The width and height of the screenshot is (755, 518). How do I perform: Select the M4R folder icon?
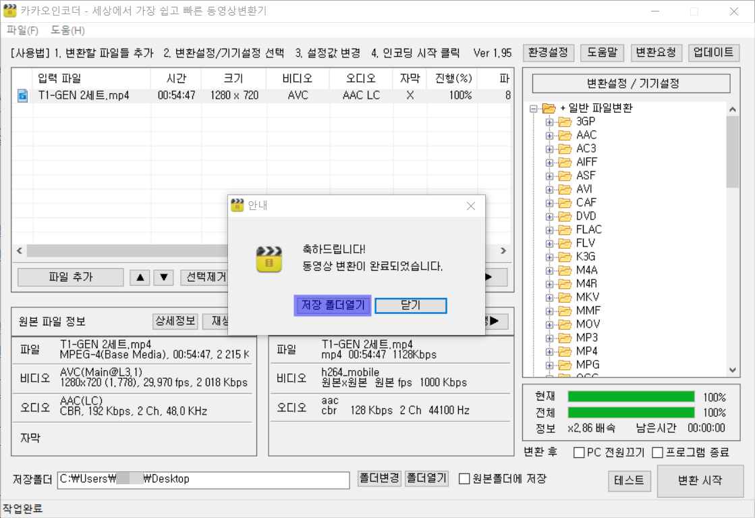click(565, 284)
